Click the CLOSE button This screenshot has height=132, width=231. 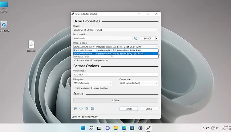149,109
